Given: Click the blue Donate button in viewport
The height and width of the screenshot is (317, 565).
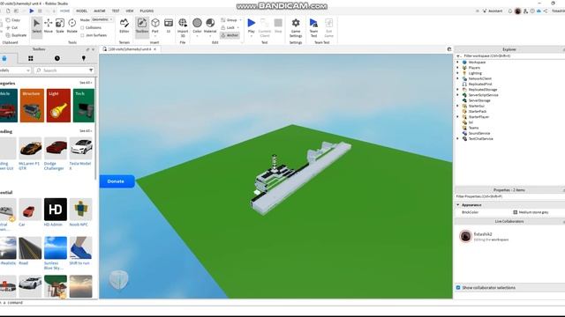Looking at the screenshot, I should 117,181.
